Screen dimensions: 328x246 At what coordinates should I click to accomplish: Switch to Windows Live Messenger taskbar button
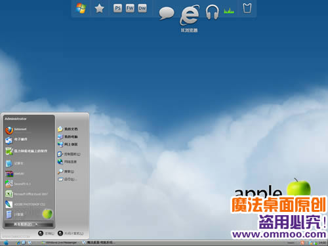(60, 243)
